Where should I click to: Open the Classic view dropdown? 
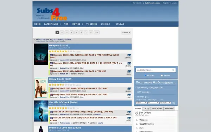[126, 32]
